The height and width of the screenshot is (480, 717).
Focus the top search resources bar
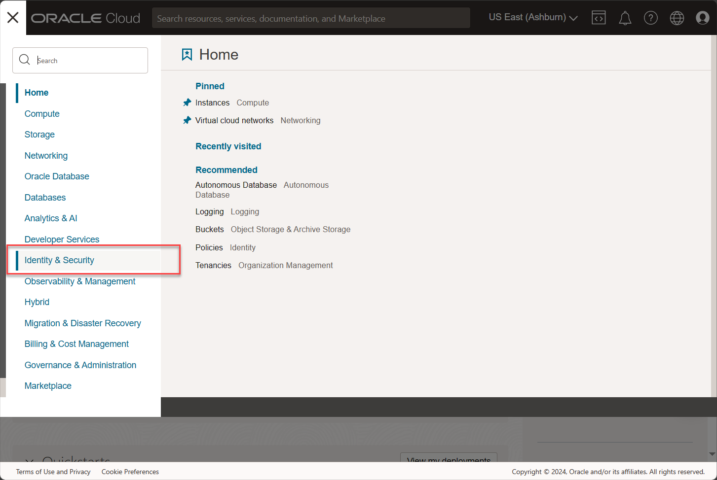point(311,18)
